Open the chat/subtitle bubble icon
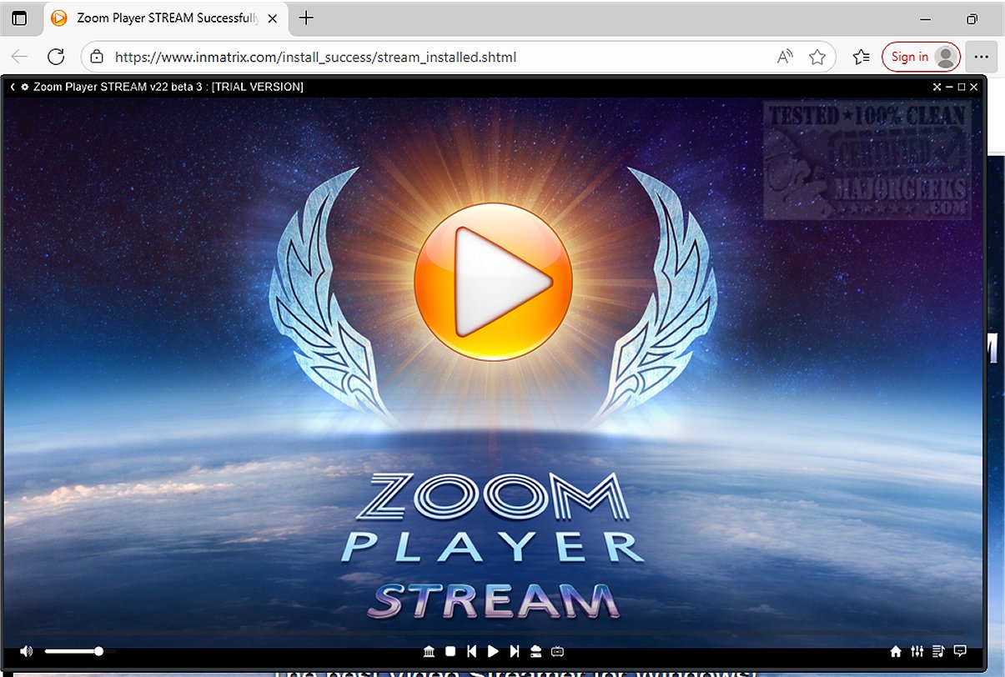 (960, 651)
